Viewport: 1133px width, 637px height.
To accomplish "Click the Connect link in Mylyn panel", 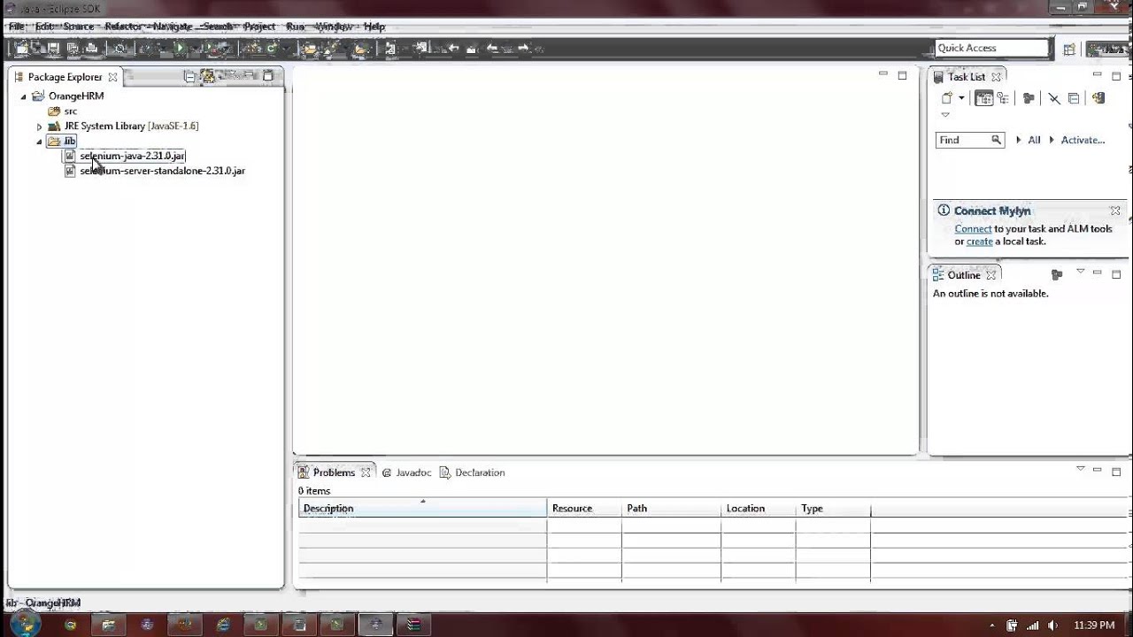I will (x=973, y=228).
